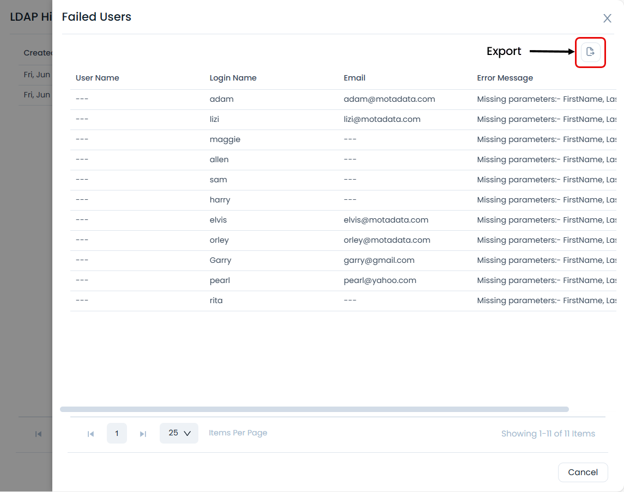Click the Cancel button
The height and width of the screenshot is (492, 624).
pos(583,472)
